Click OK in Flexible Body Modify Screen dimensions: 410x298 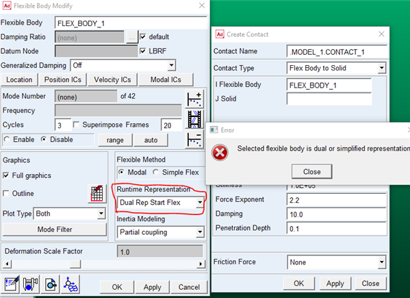click(x=117, y=287)
